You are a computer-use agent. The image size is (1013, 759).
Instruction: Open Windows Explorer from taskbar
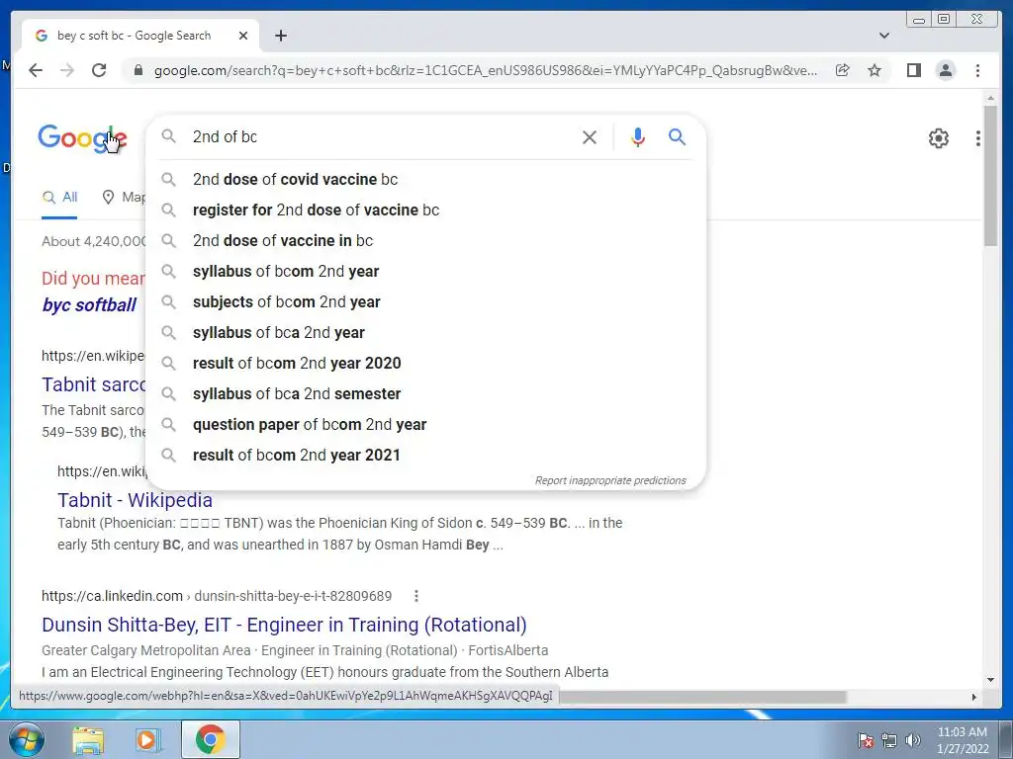coord(88,739)
